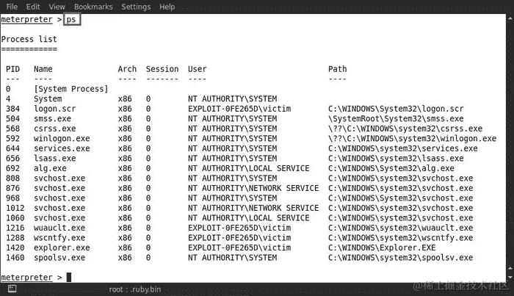Click PID 876 in the process list
514x296 pixels.
pyautogui.click(x=12, y=188)
